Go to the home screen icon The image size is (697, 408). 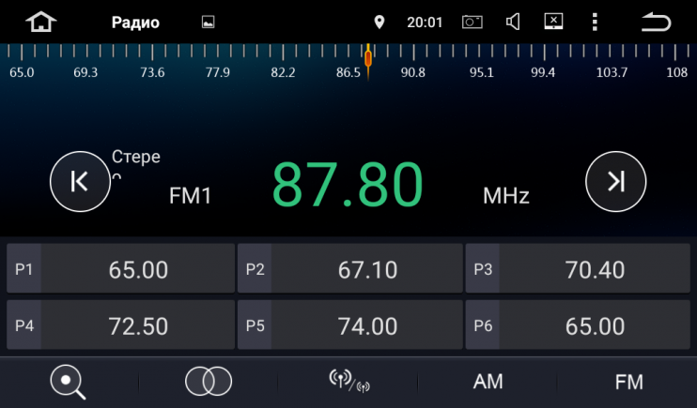pyautogui.click(x=41, y=22)
